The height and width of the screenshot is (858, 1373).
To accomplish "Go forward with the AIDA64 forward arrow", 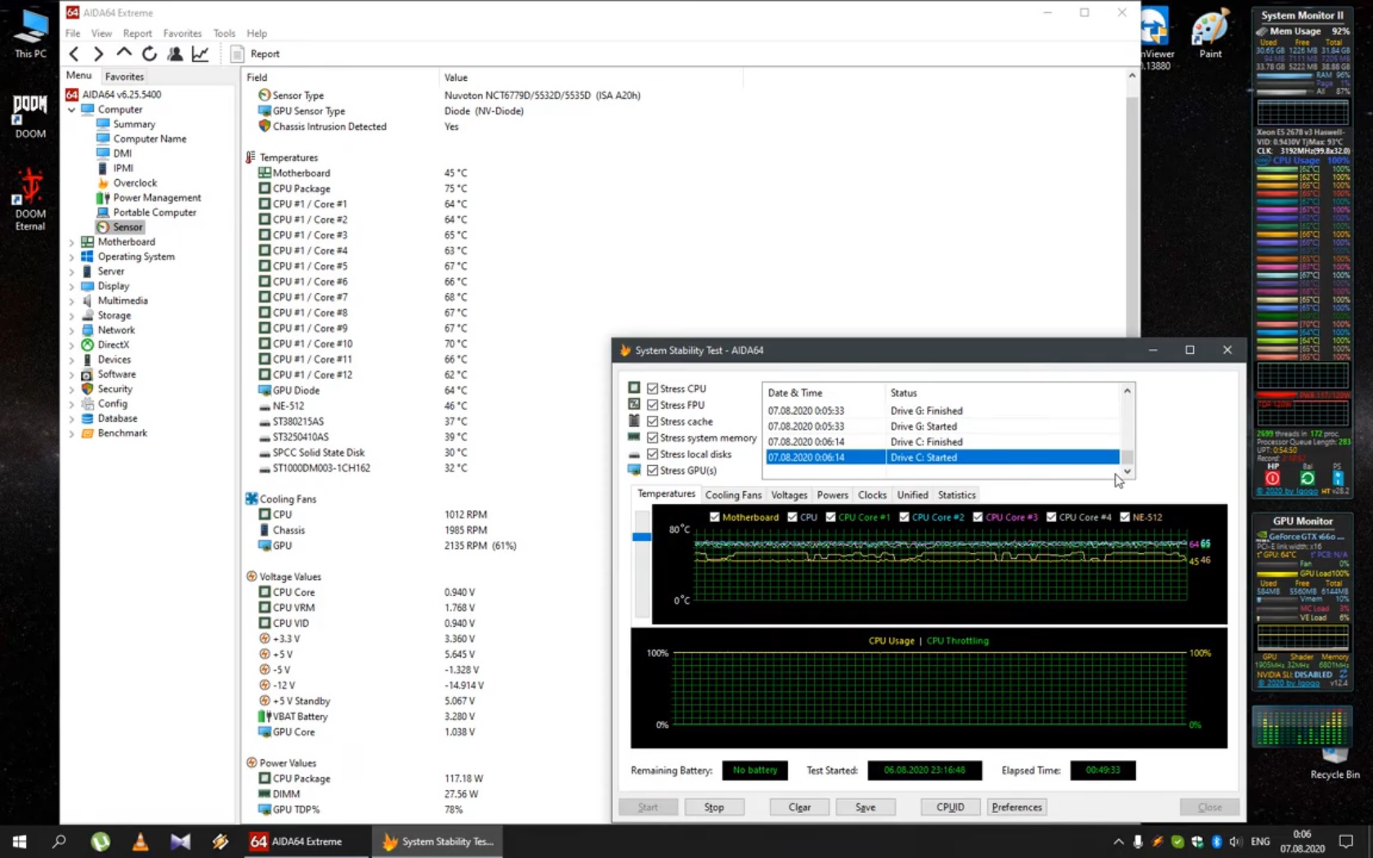I will pyautogui.click(x=98, y=54).
